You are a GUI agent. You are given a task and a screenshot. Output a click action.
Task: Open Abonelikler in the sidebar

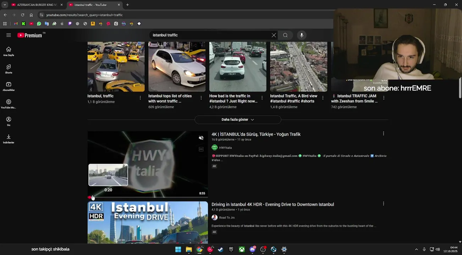9,86
